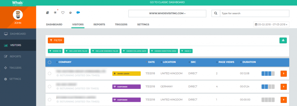Click the Show: 10 filter tag
The width and height of the screenshot is (297, 106).
point(55,51)
